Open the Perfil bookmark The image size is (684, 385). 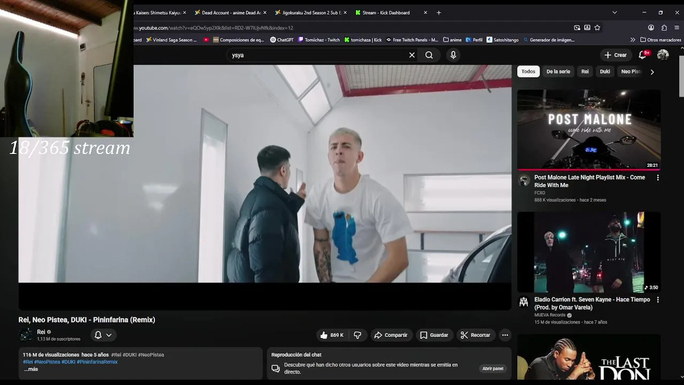pyautogui.click(x=474, y=40)
